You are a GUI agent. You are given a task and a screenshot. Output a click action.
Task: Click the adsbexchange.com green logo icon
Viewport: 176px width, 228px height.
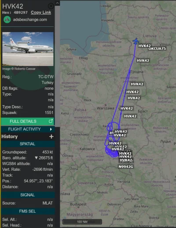pos(7,20)
